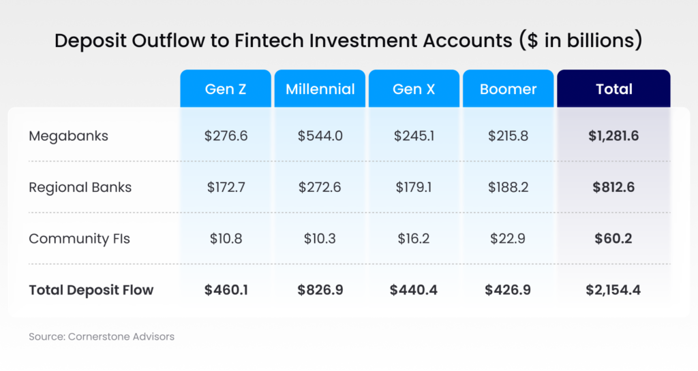Select the Megabanks Millennial value $544.0
Screen dimensions: 698x371
coord(320,136)
